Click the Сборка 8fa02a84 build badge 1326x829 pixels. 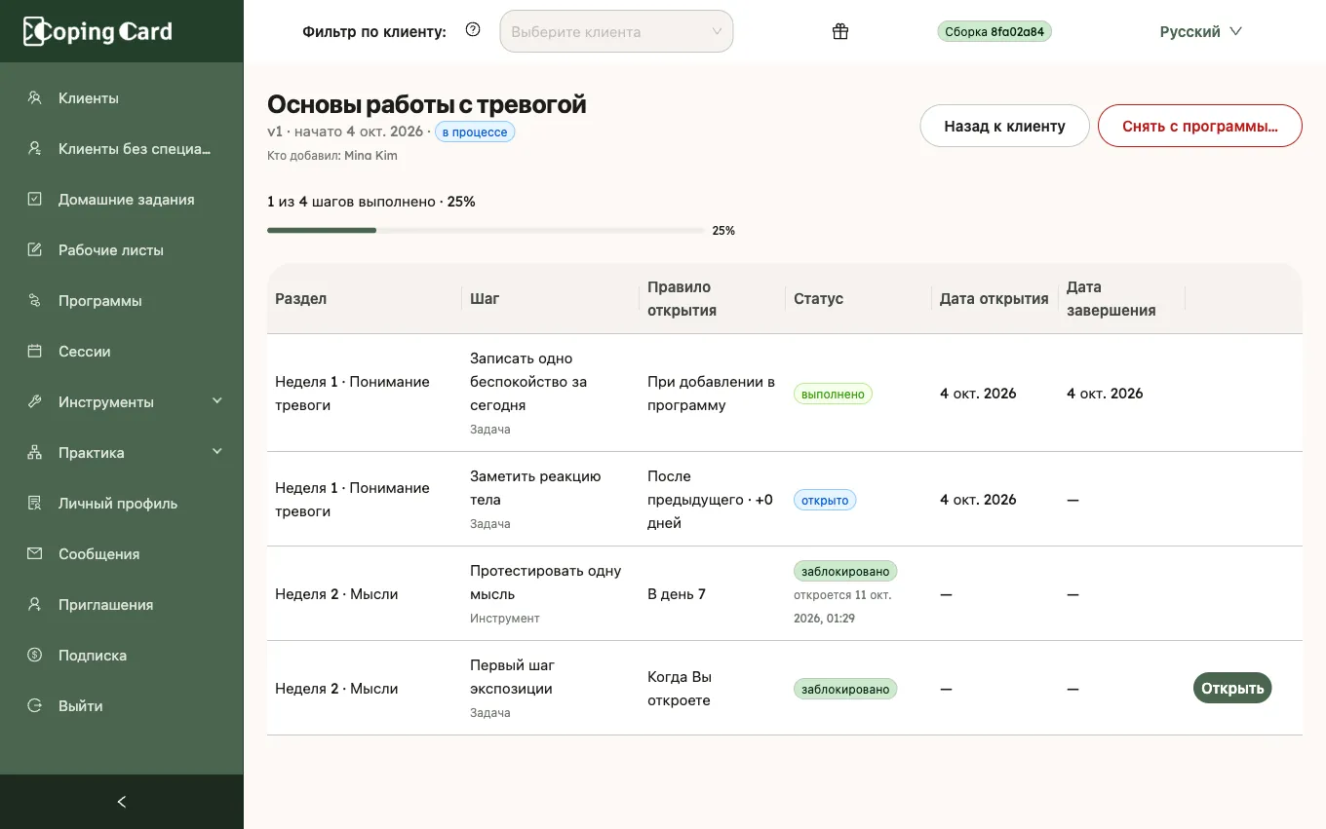tap(994, 31)
